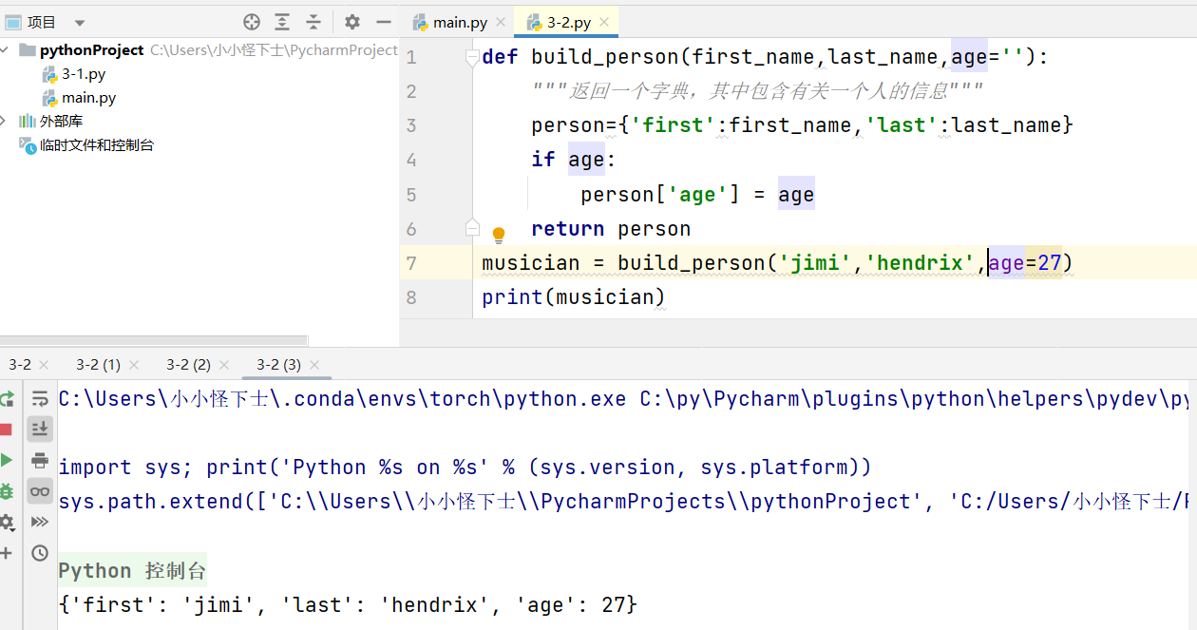
Task: Toggle code fold arrow on line 1
Action: click(x=471, y=57)
